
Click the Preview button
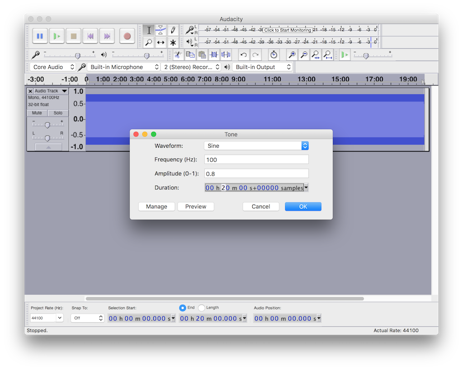(196, 206)
